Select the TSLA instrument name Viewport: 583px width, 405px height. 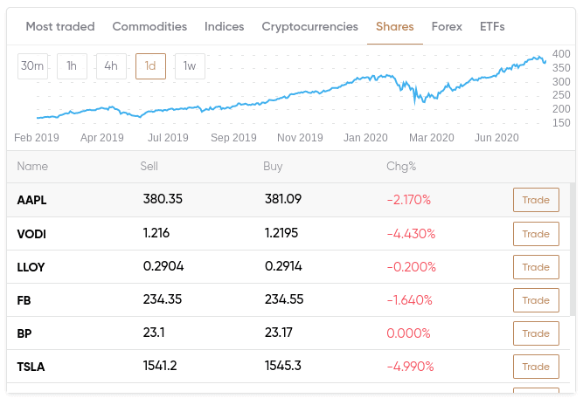pyautogui.click(x=31, y=367)
